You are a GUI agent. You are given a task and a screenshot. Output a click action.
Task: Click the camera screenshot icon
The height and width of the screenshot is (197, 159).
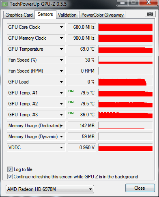pos(150,14)
